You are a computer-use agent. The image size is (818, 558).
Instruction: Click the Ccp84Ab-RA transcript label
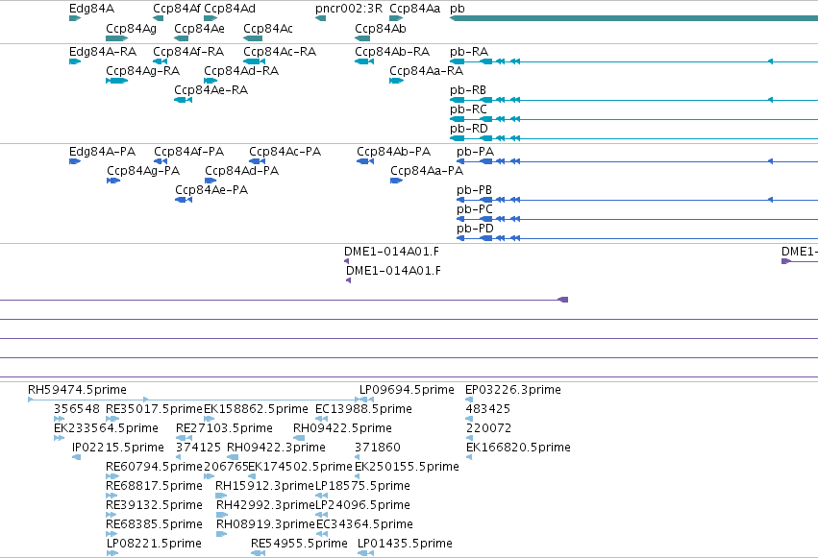click(392, 52)
